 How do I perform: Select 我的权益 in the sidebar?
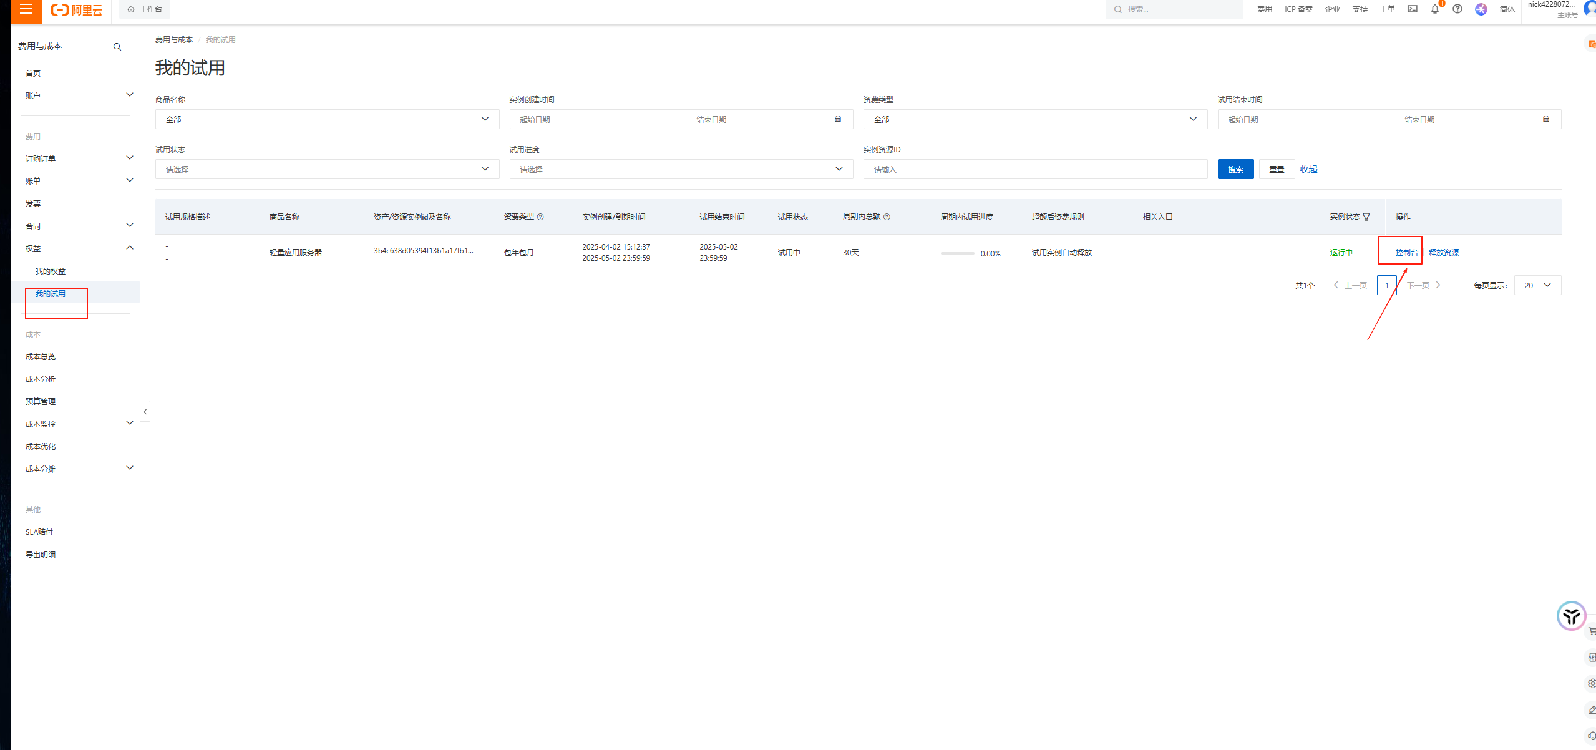click(51, 271)
